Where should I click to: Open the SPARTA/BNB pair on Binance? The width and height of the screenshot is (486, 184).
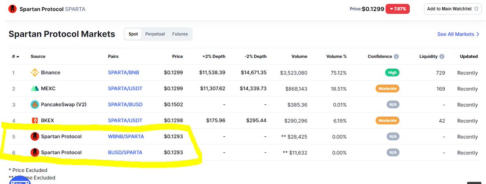[124, 73]
